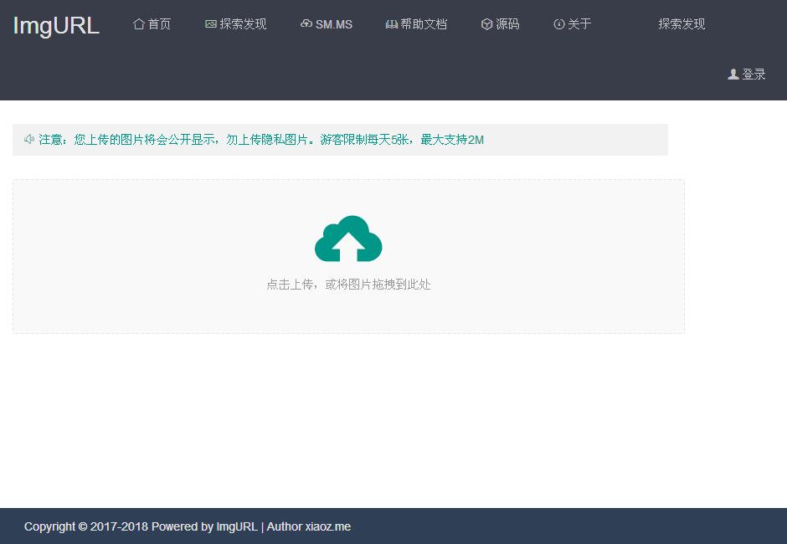The height and width of the screenshot is (544, 787).
Task: Click the home icon beside 首页
Action: (139, 24)
